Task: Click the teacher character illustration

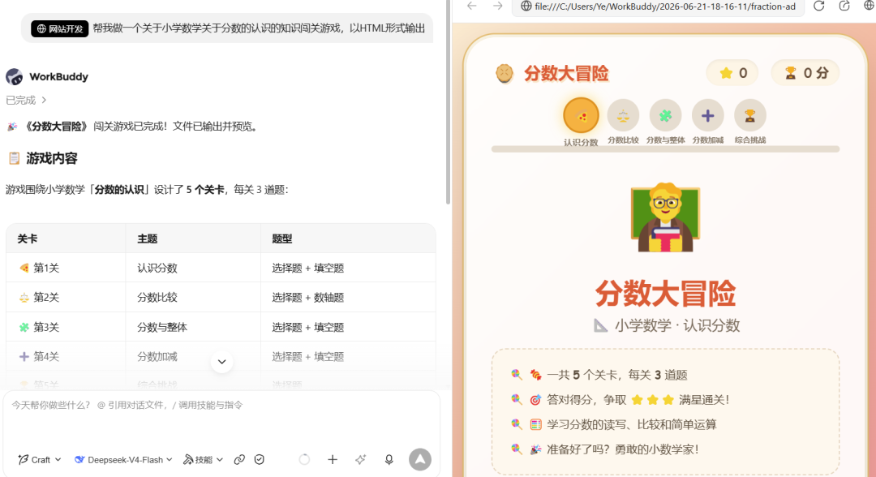Action: [x=665, y=217]
